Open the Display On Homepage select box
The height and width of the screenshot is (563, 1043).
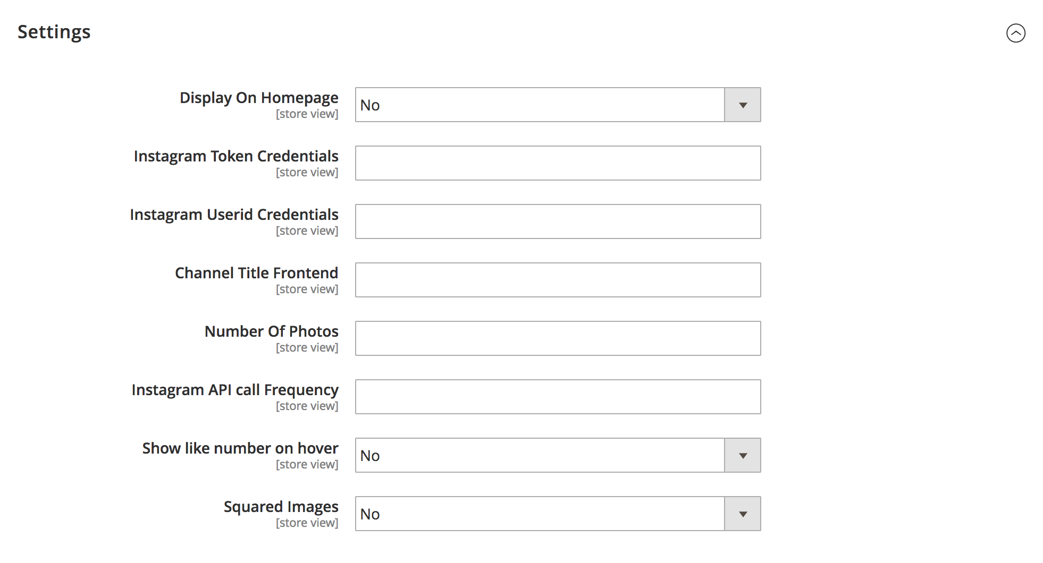tap(540, 105)
